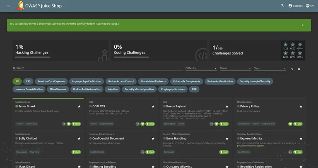
Task: Open the EN language selector
Action: (x=310, y=6)
